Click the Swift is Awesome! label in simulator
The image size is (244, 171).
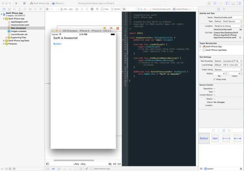(x=65, y=38)
